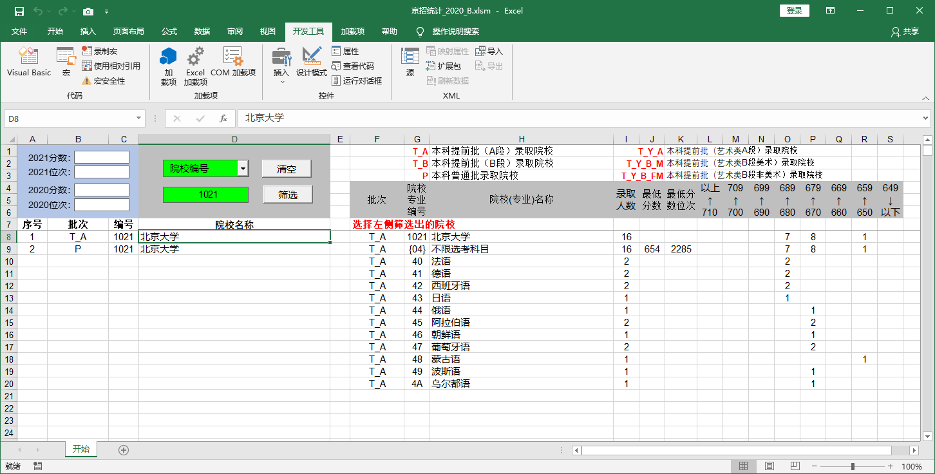The height and width of the screenshot is (474, 935).
Task: Open the 院校编号 combo box dropdown
Action: tap(243, 168)
